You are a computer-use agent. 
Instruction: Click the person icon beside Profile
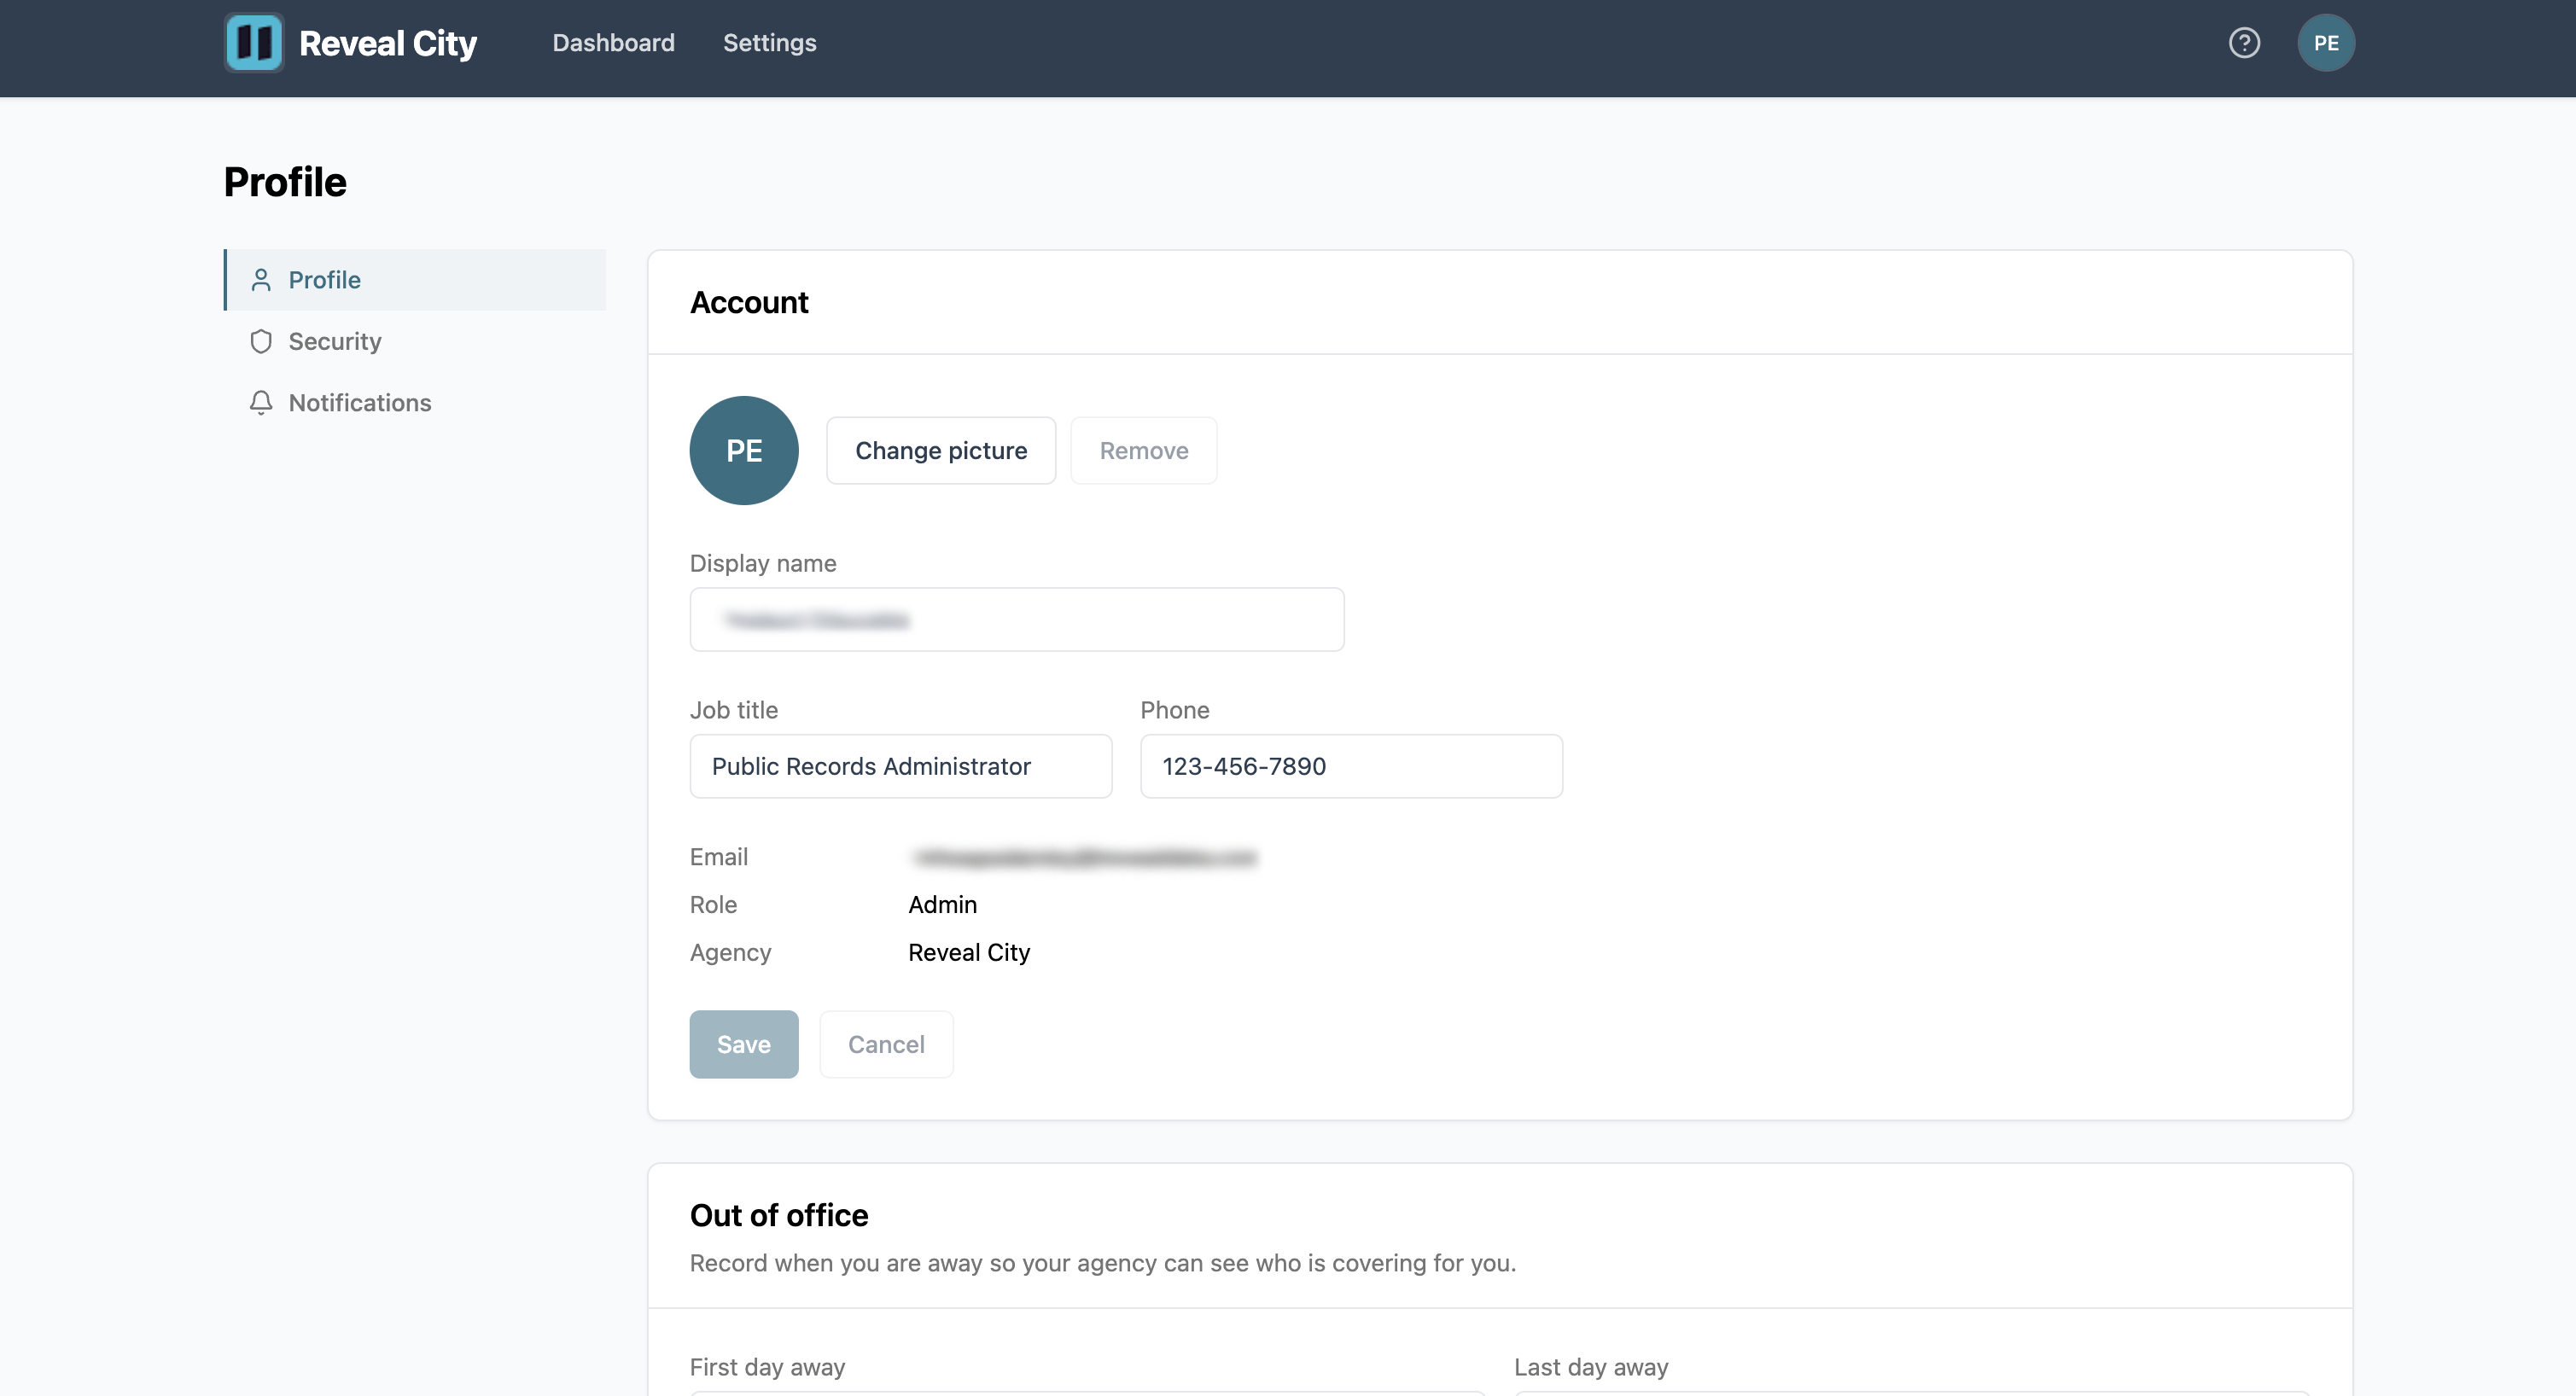(261, 280)
